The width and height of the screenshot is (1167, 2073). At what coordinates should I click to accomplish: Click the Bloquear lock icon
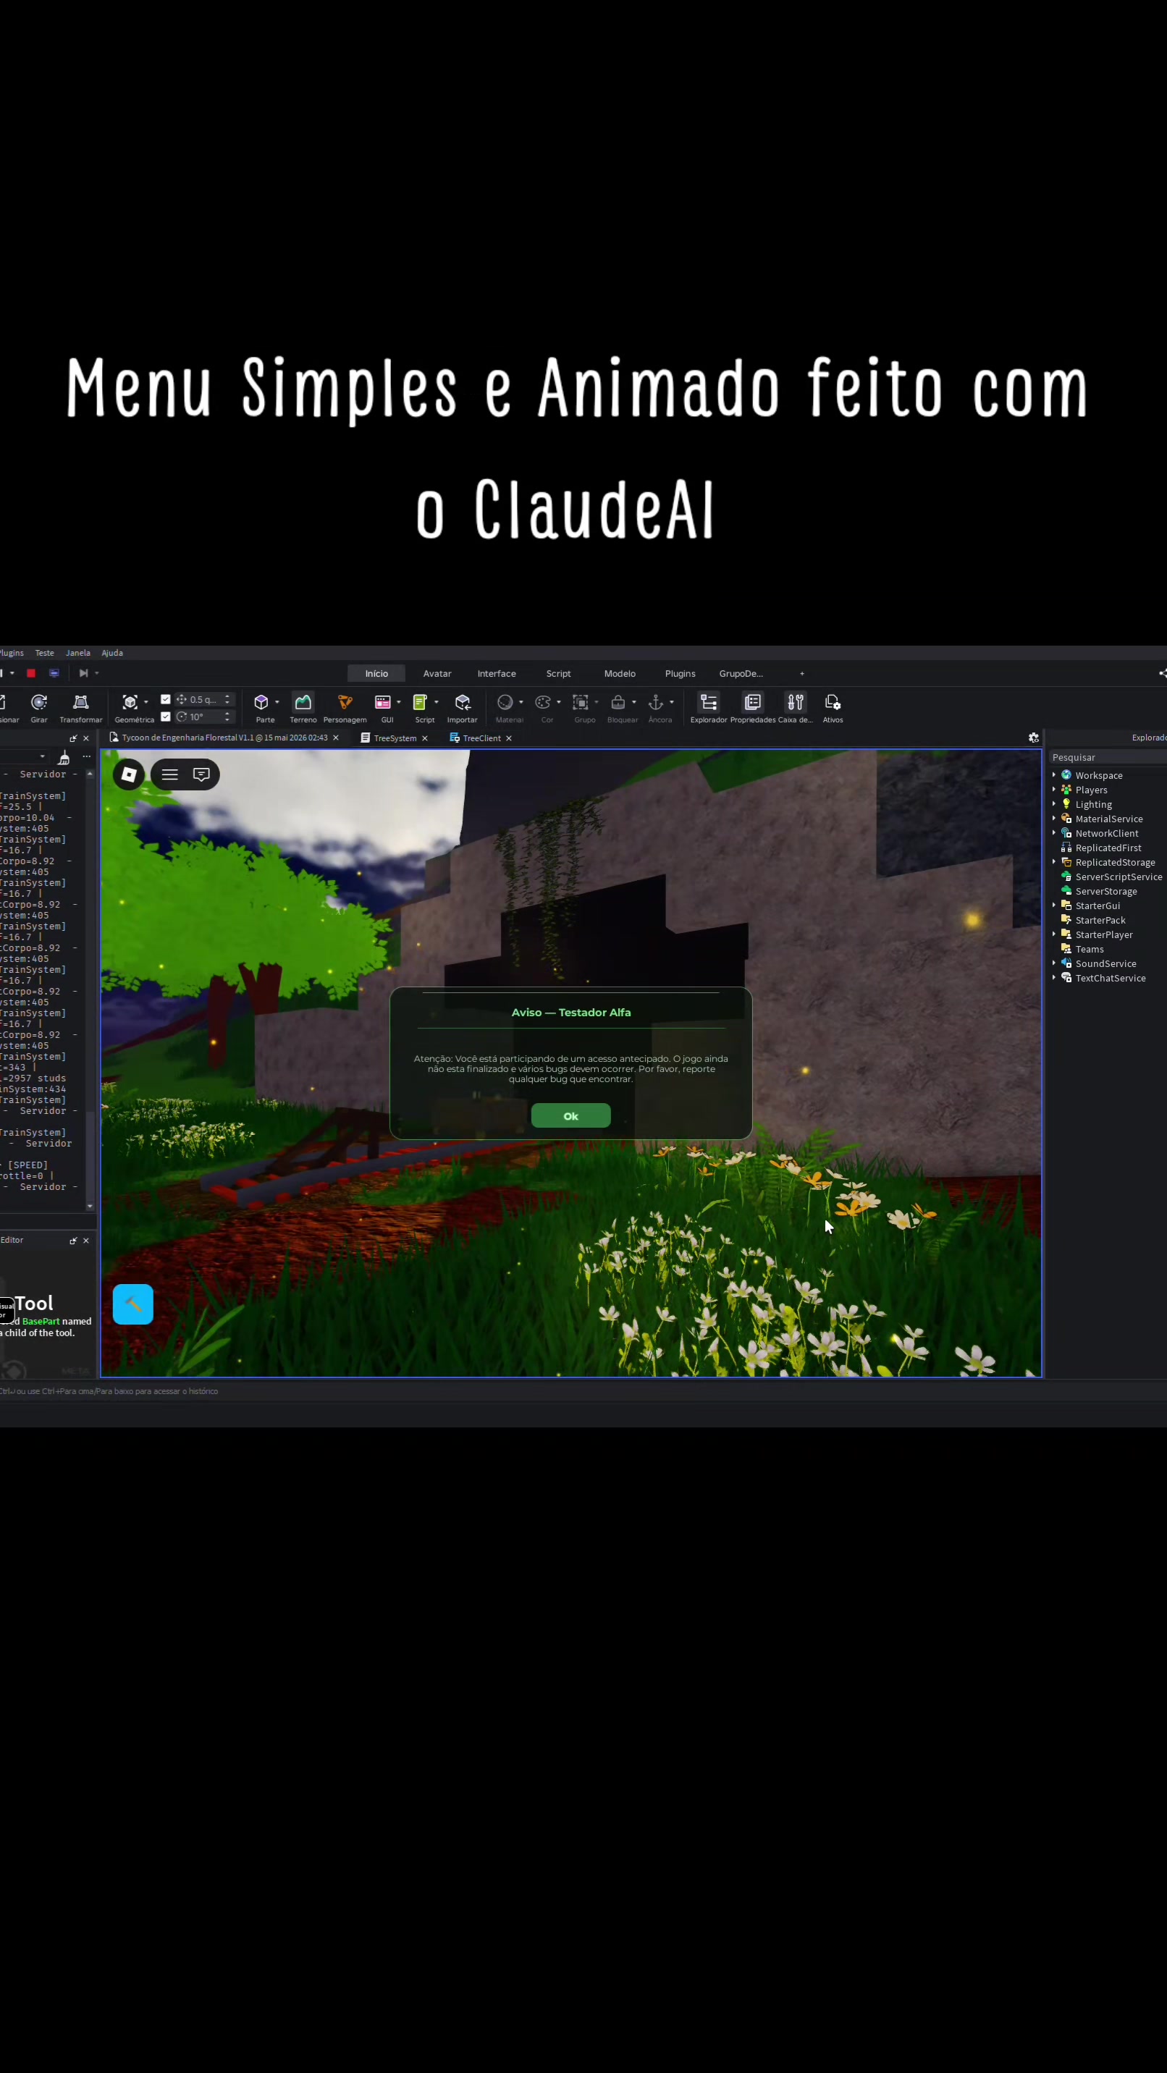pyautogui.click(x=618, y=701)
